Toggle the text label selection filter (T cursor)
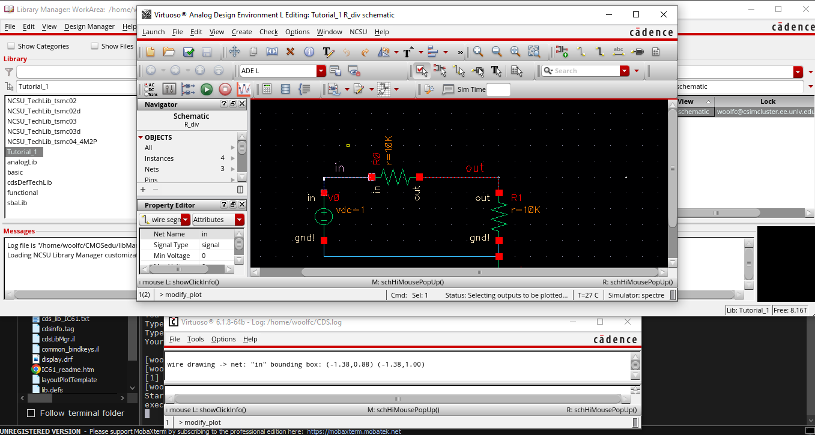Image resolution: width=815 pixels, height=435 pixels. [496, 71]
